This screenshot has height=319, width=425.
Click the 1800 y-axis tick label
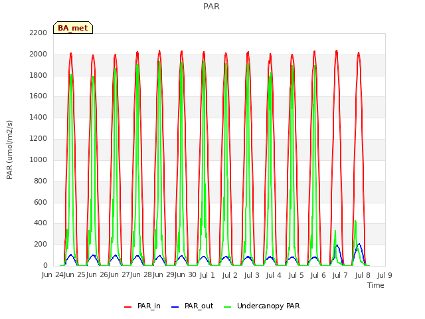[x=39, y=75]
